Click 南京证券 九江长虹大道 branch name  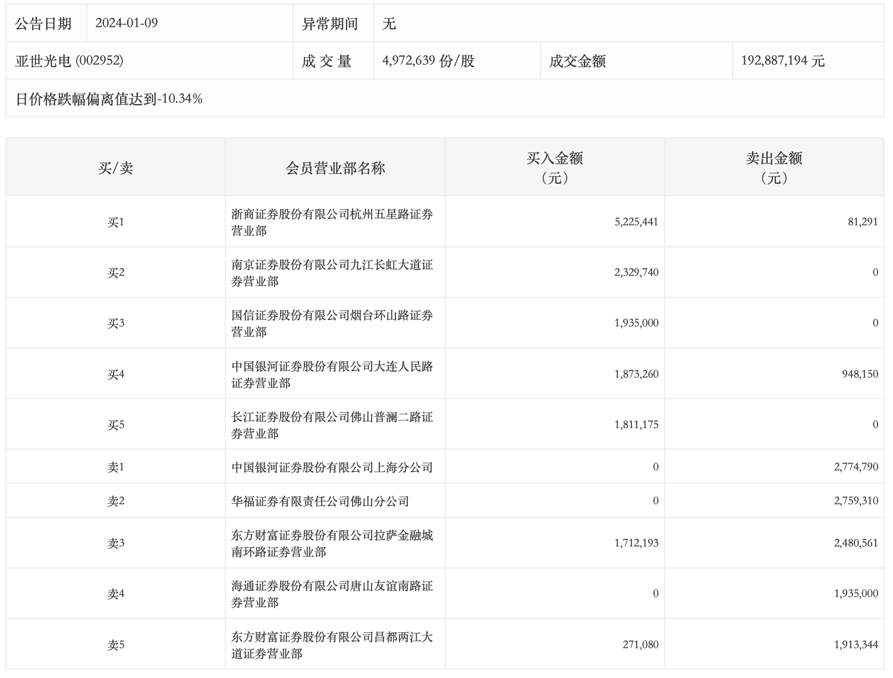[332, 272]
